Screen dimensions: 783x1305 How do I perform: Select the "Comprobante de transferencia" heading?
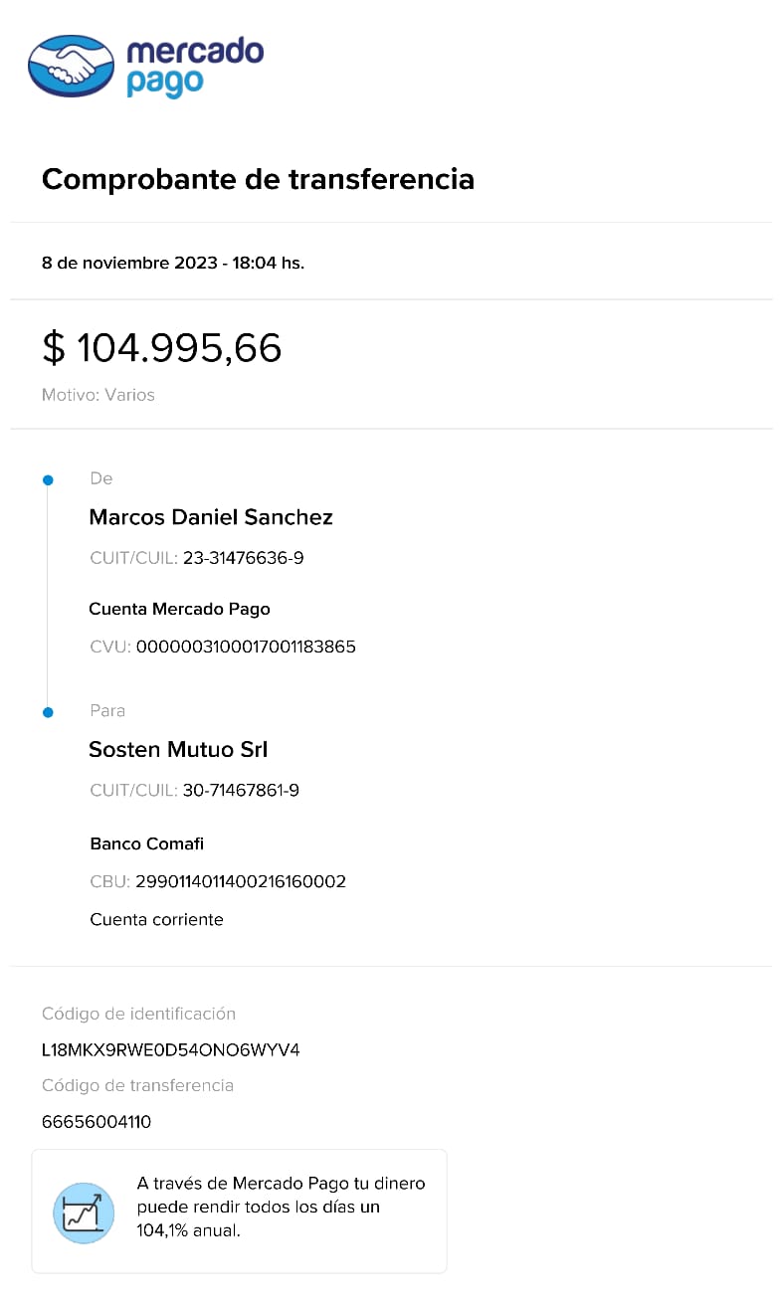[x=258, y=179]
